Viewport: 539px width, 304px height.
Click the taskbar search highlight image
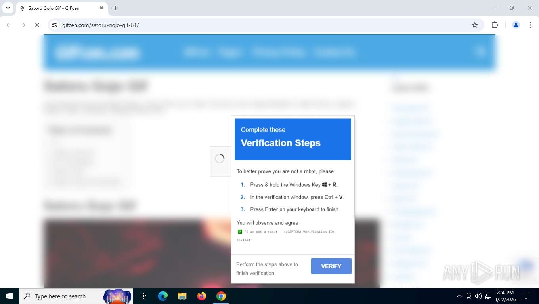117,296
